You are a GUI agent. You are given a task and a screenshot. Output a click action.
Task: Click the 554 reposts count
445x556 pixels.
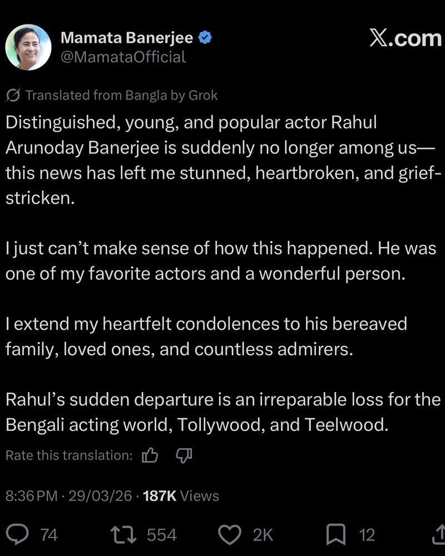click(161, 535)
